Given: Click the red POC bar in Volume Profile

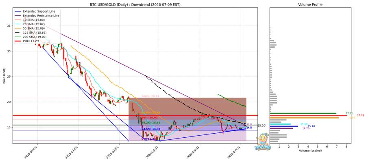Looking at the screenshot, I should 308,115.
